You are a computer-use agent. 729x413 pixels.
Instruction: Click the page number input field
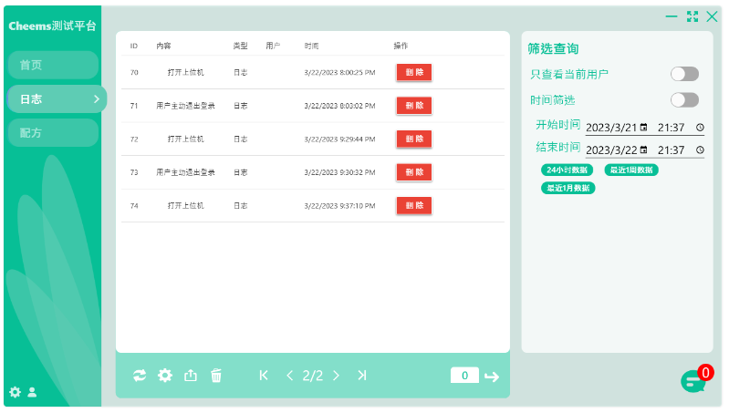coord(464,376)
